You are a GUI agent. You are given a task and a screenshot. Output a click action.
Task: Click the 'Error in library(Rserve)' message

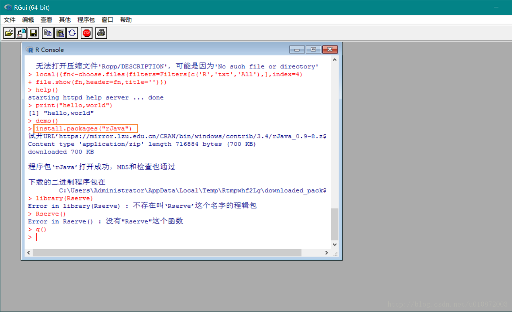pyautogui.click(x=142, y=206)
